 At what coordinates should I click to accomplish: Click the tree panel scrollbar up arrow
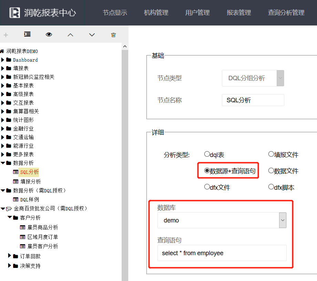[x=125, y=46]
